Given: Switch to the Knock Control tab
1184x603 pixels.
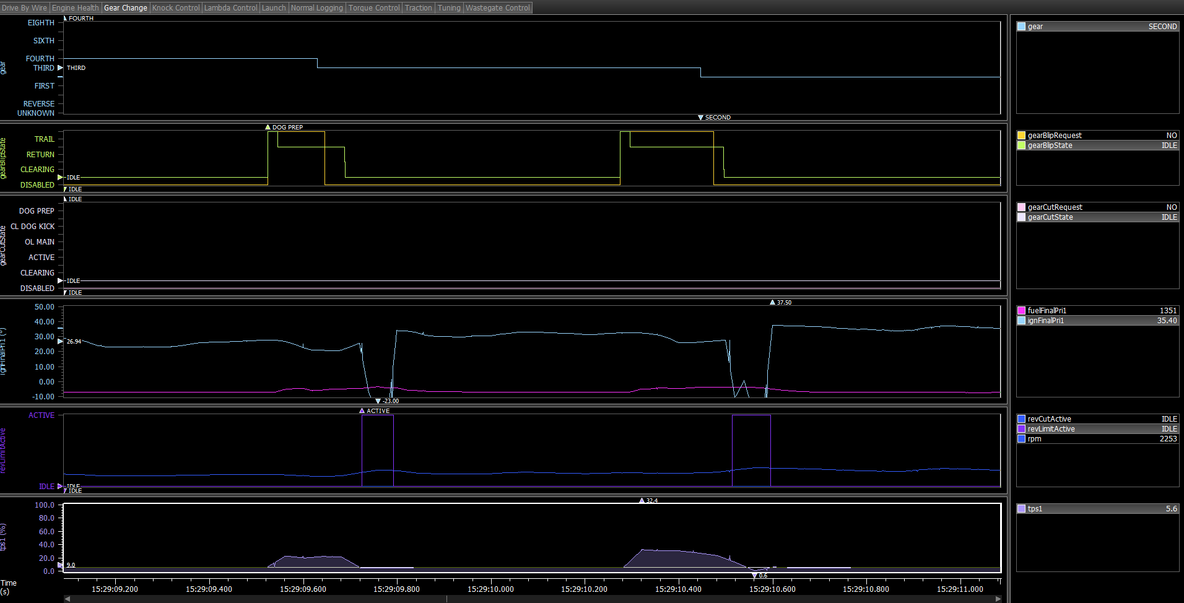Looking at the screenshot, I should pos(176,8).
